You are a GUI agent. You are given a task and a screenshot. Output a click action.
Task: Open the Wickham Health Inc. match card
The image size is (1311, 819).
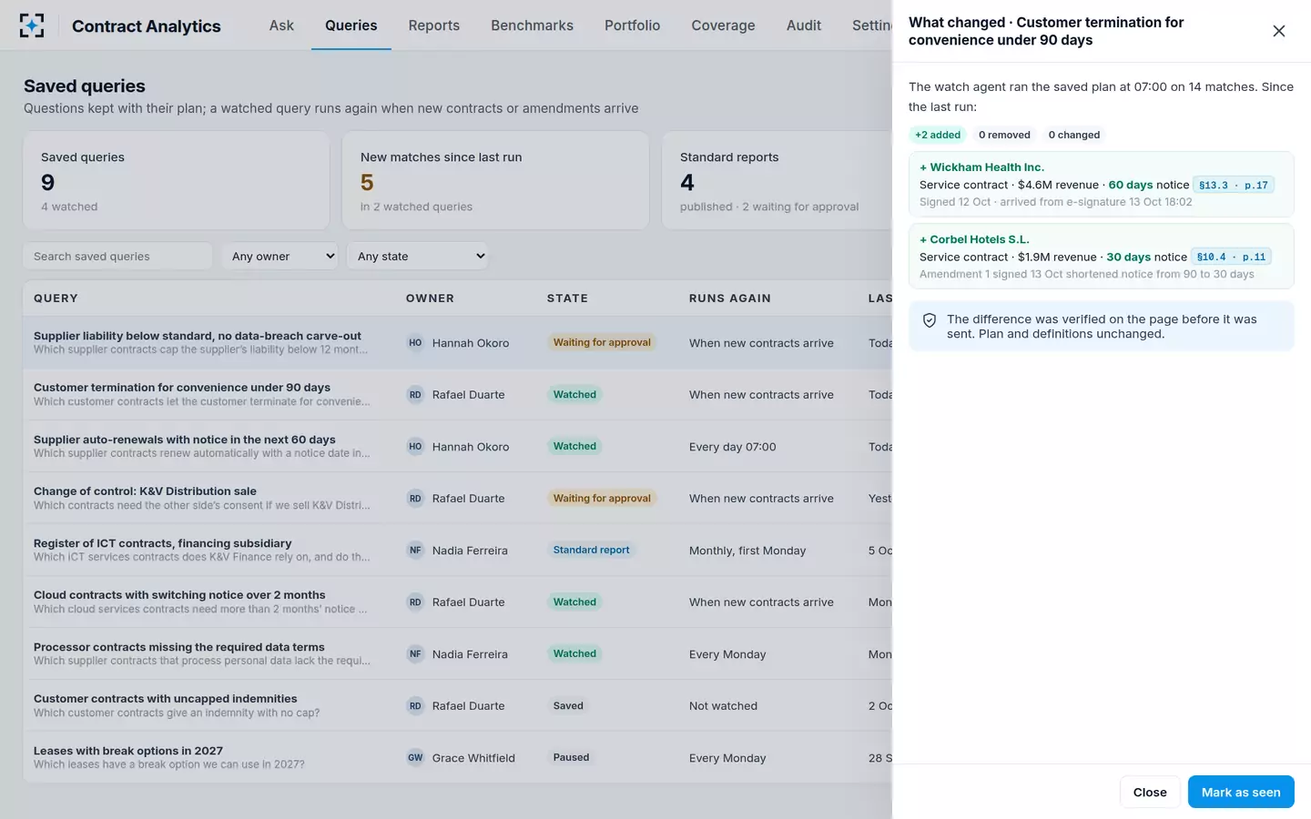tap(1102, 185)
